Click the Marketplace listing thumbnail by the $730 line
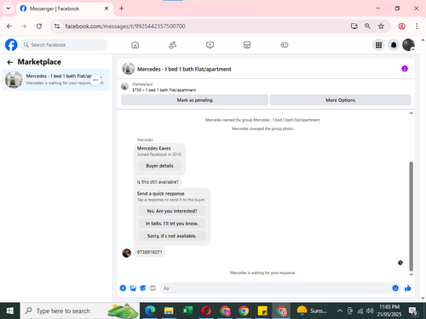 [124, 87]
